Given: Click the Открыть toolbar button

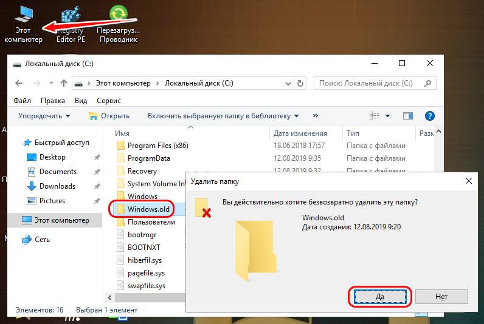Looking at the screenshot, I should point(109,116).
